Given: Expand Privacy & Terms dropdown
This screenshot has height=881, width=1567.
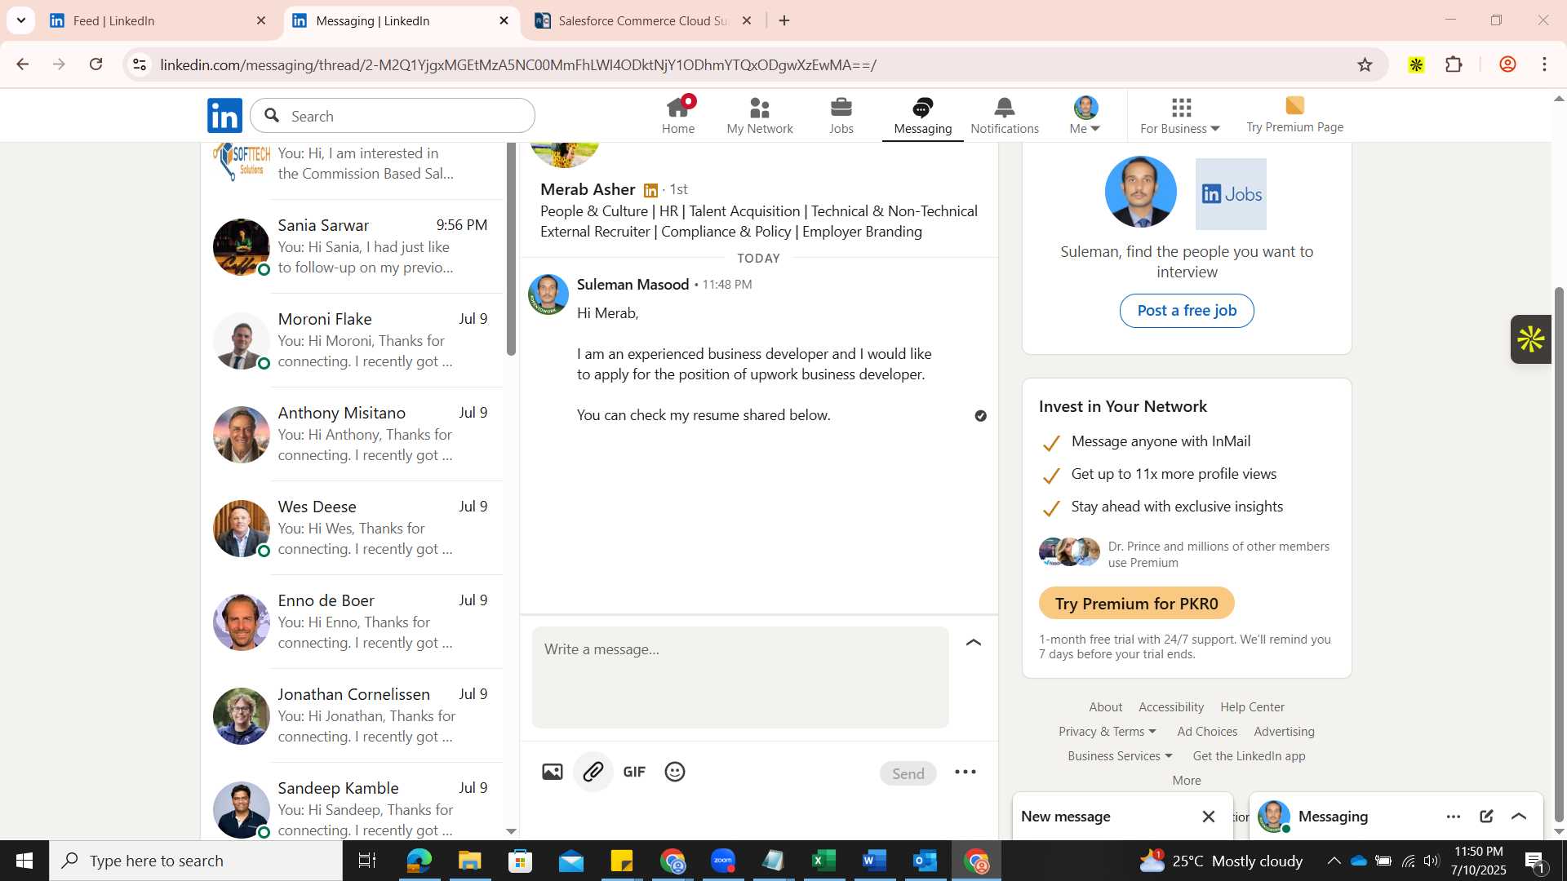Looking at the screenshot, I should point(1108,732).
